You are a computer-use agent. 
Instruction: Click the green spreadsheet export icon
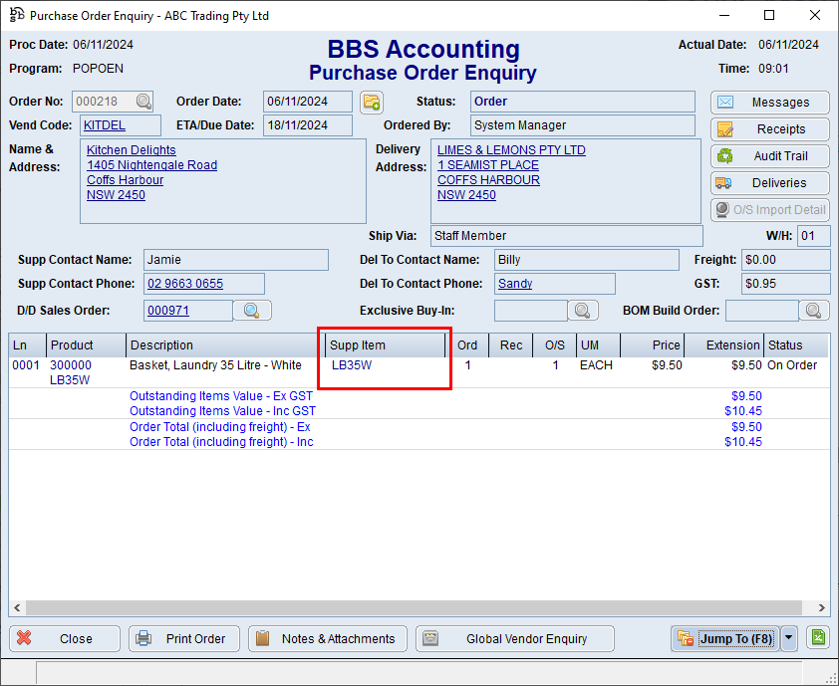(x=818, y=638)
